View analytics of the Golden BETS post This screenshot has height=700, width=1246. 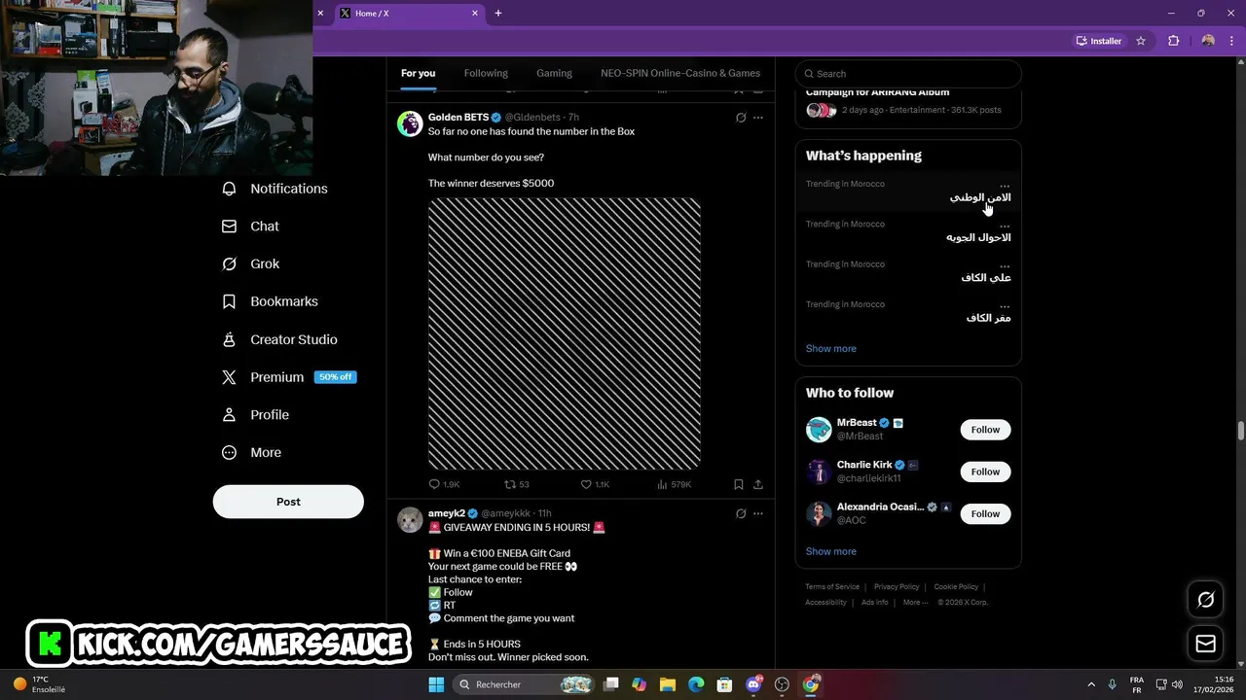674,484
